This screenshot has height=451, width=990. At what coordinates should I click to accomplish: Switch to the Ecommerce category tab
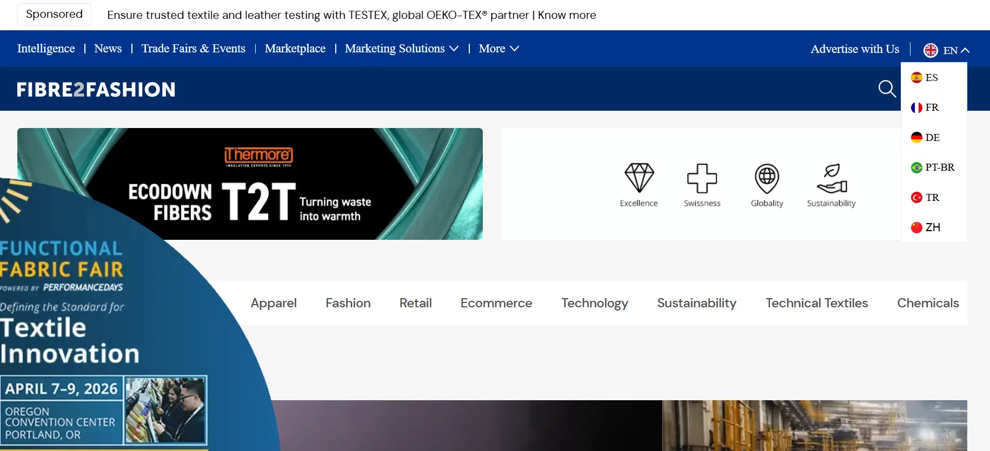(x=496, y=303)
